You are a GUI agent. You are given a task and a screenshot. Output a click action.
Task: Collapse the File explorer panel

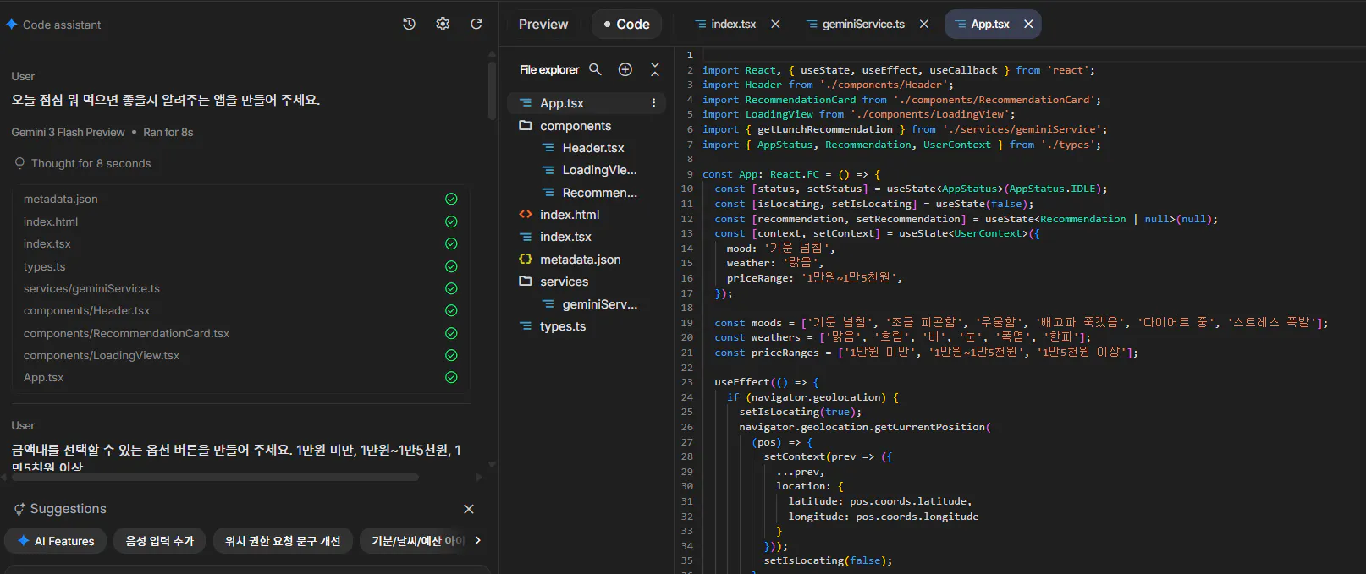654,69
